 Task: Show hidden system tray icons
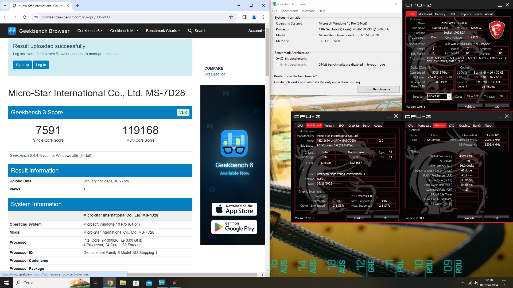(463, 283)
